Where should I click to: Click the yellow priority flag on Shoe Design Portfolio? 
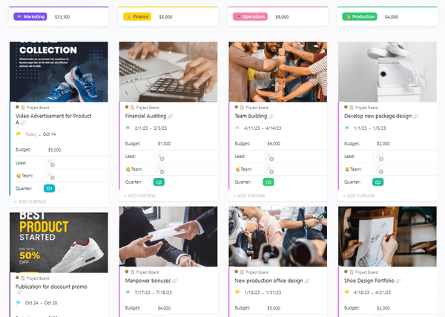[x=347, y=293]
